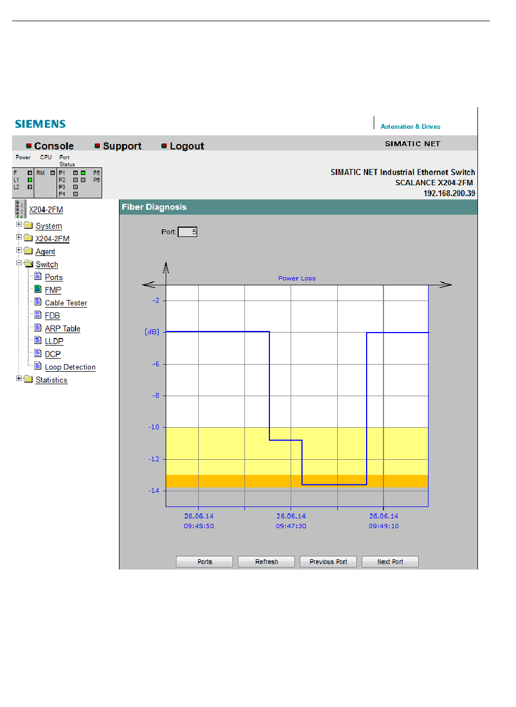Viewport: 516px width, 707px height.
Task: Click the page icon beside Ports
Action: tap(38, 277)
